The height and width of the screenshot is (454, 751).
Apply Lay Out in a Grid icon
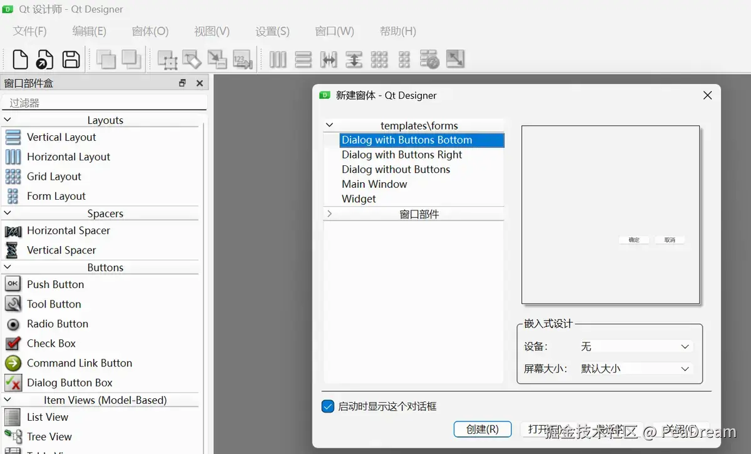pyautogui.click(x=379, y=59)
